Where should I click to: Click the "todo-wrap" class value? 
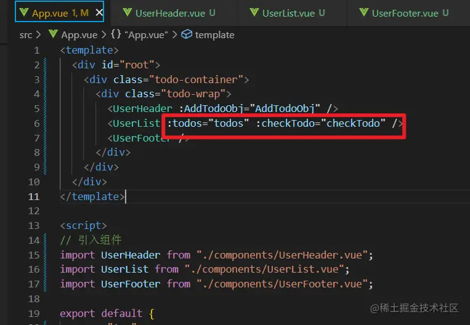(193, 94)
